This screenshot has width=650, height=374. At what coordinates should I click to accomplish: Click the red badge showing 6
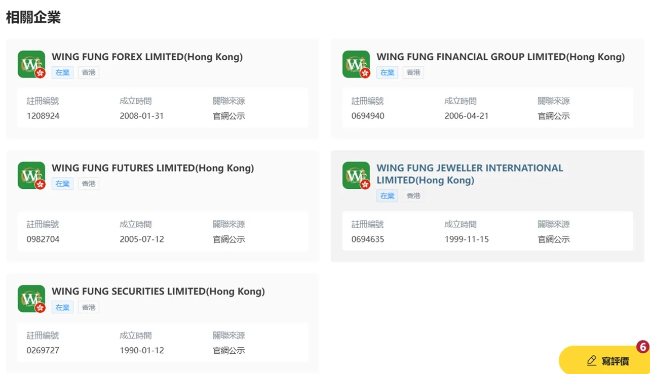pyautogui.click(x=643, y=347)
